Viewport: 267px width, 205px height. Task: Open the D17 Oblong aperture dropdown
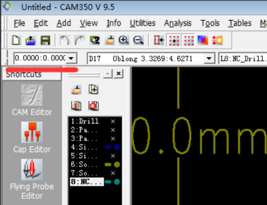click(x=209, y=58)
